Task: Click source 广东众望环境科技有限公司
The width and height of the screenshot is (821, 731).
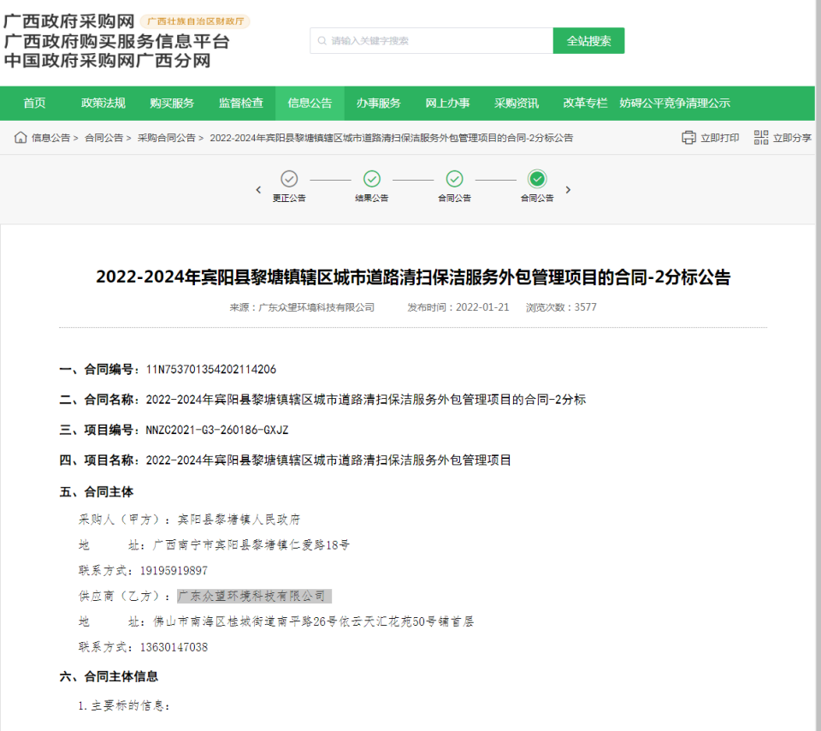Action: 316,307
